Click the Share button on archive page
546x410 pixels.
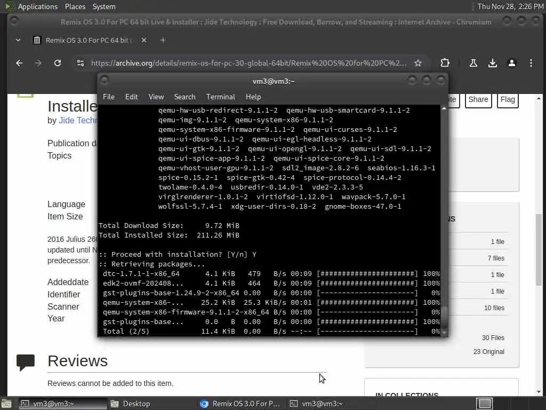pos(478,100)
